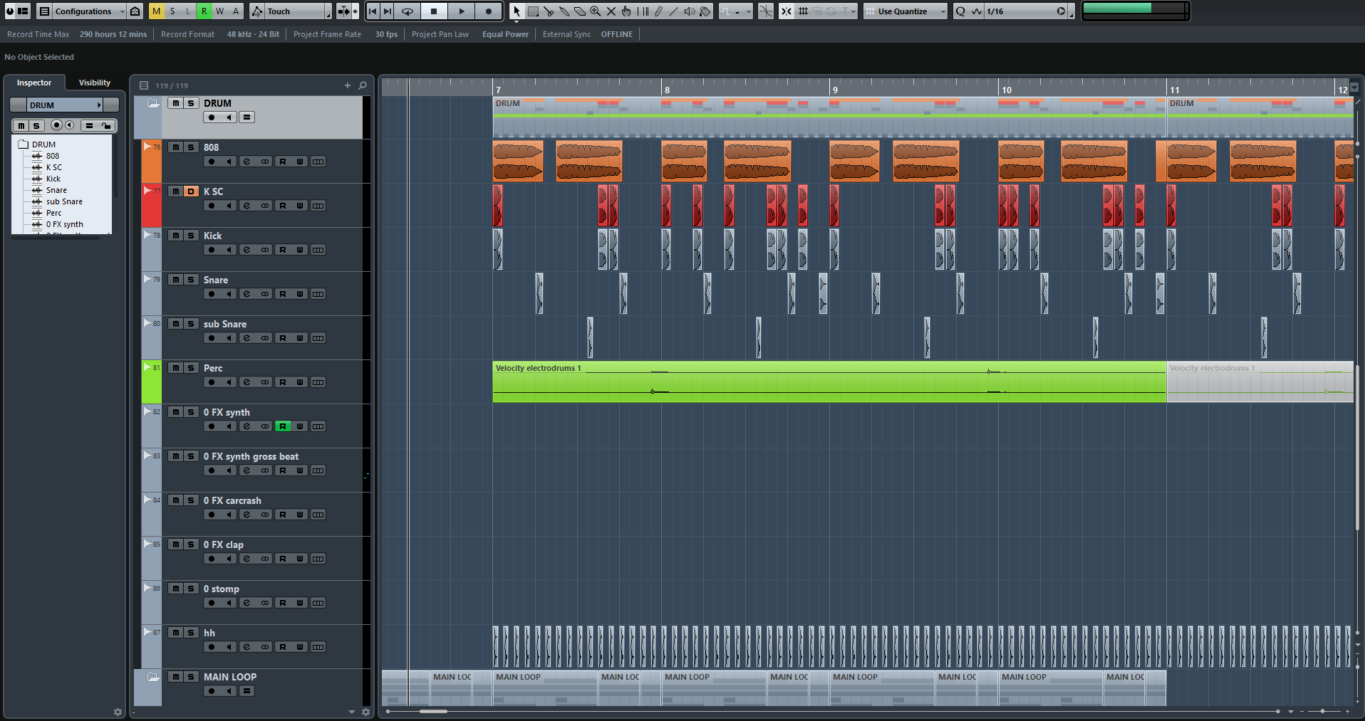Open Edit Channel Settings for 808 track
This screenshot has height=721, width=1365.
coord(246,162)
